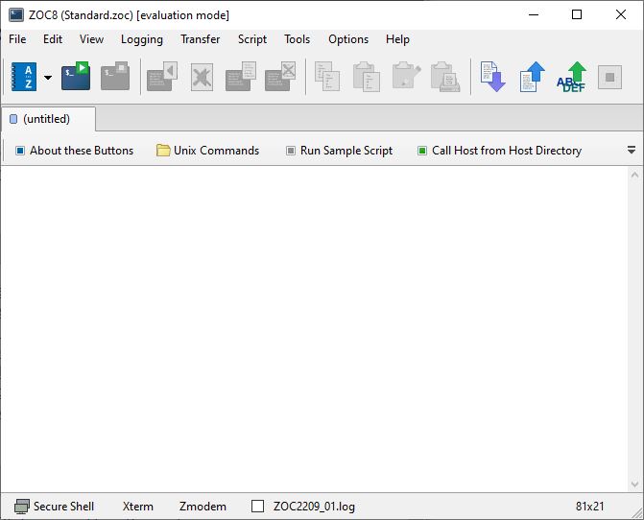Click the Quick Connection terminal icon
Viewport: 644px width, 520px height.
[76, 76]
